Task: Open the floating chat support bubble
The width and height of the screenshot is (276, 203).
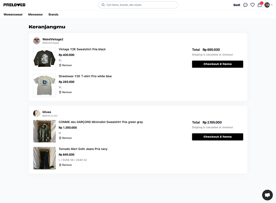Action: [x=267, y=195]
